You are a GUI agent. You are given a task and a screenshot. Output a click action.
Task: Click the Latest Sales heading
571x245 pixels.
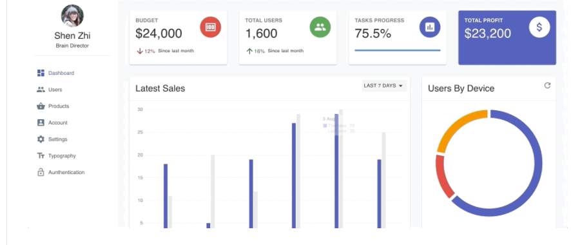(160, 88)
